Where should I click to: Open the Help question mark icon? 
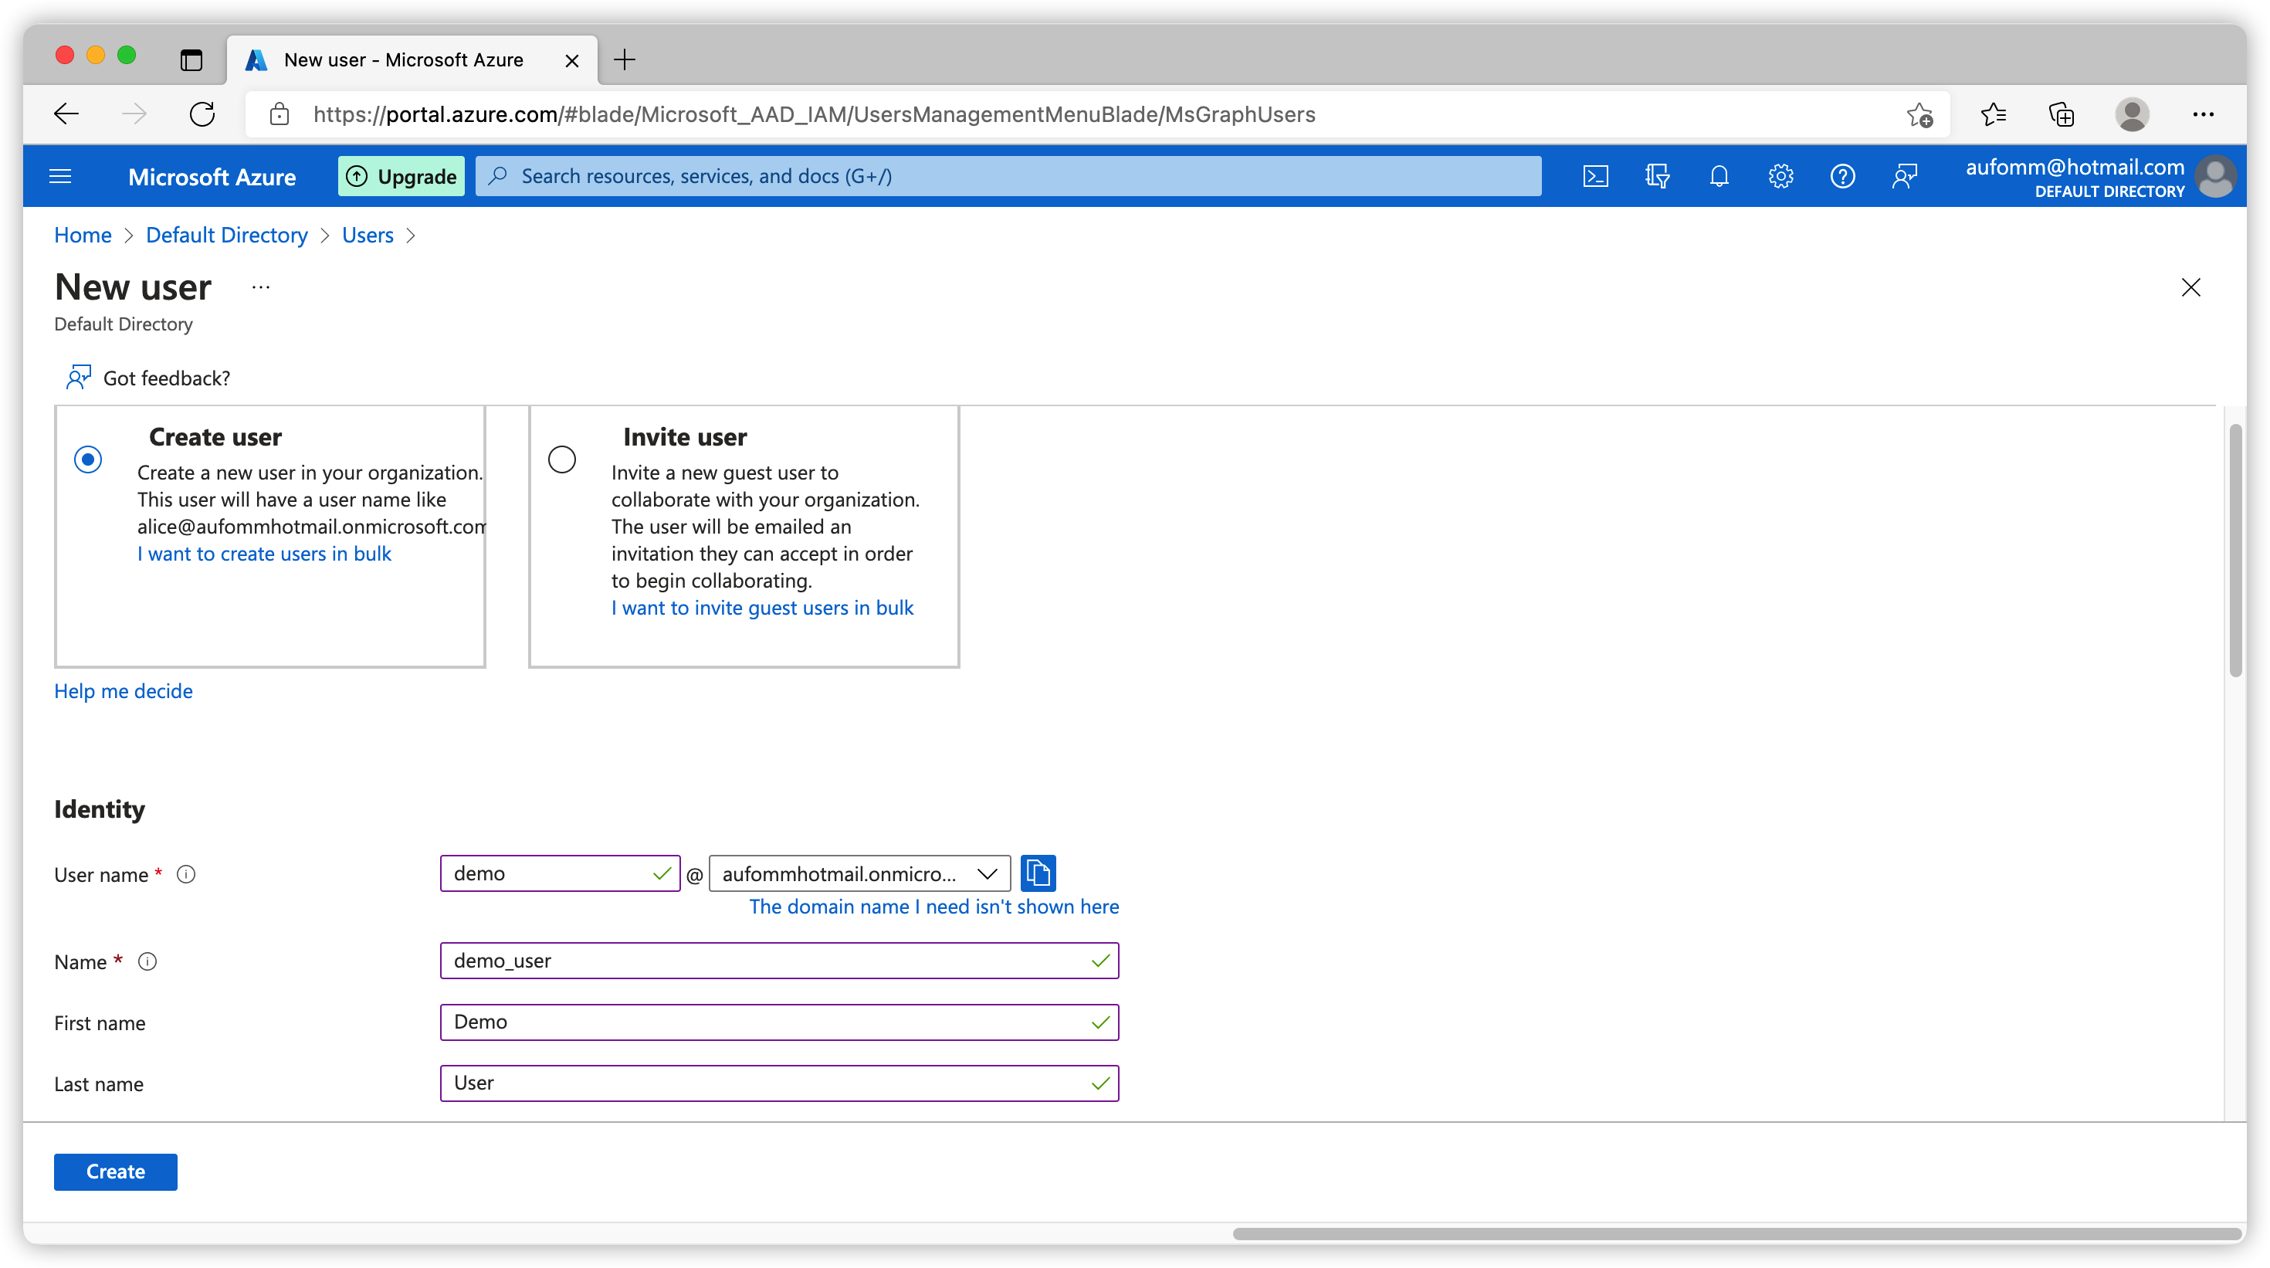tap(1841, 176)
